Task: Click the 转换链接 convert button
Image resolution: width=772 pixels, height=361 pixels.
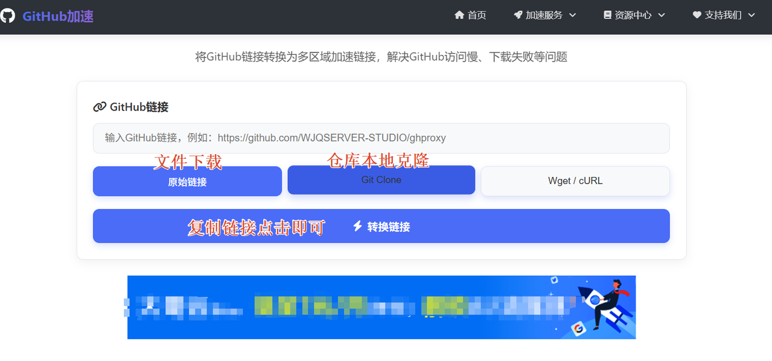Action: pos(381,226)
